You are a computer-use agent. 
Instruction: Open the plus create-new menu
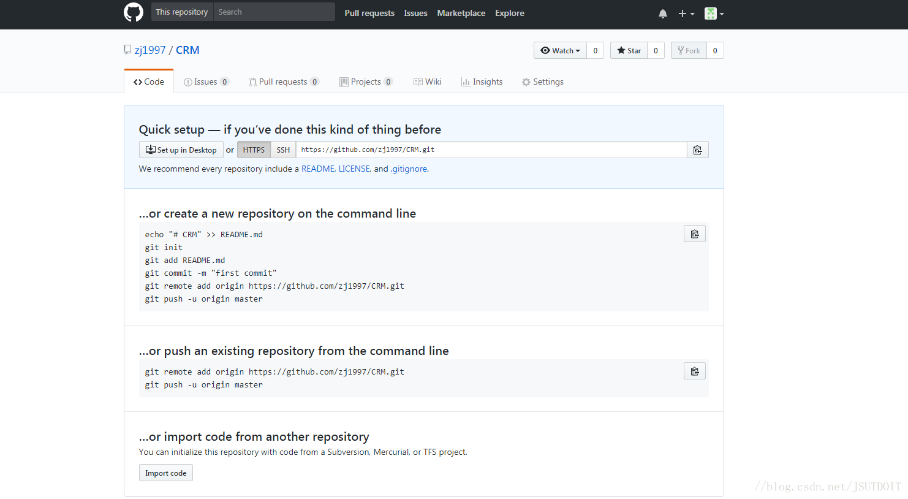pyautogui.click(x=686, y=13)
